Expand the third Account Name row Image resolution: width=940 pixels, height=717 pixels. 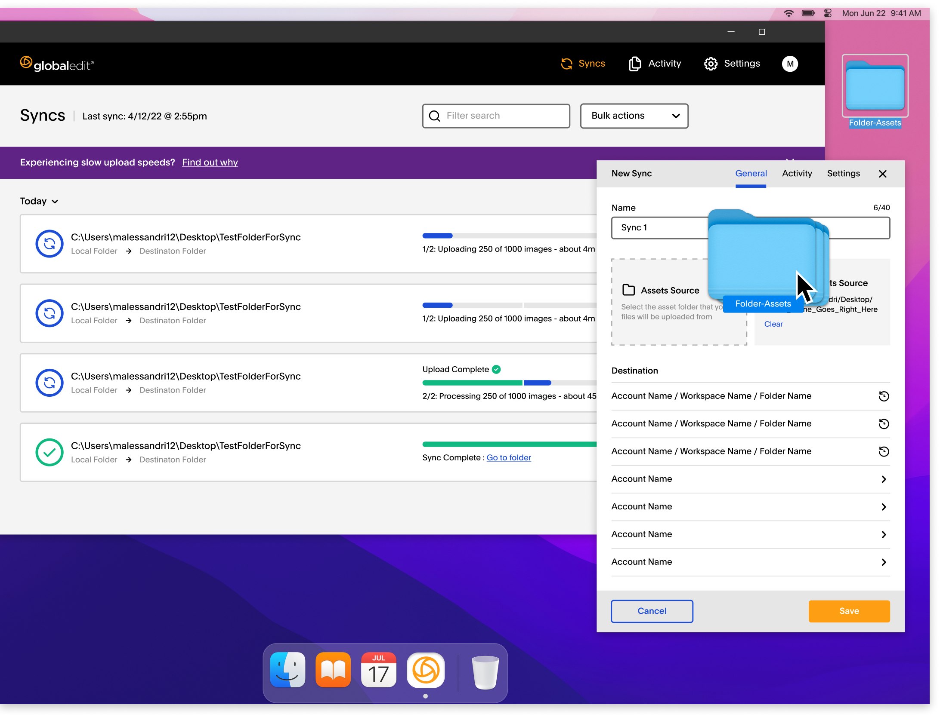pos(750,534)
